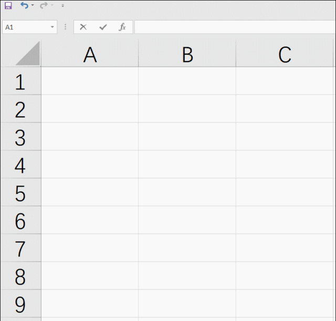336x321 pixels.
Task: Select column C header
Action: pos(285,55)
